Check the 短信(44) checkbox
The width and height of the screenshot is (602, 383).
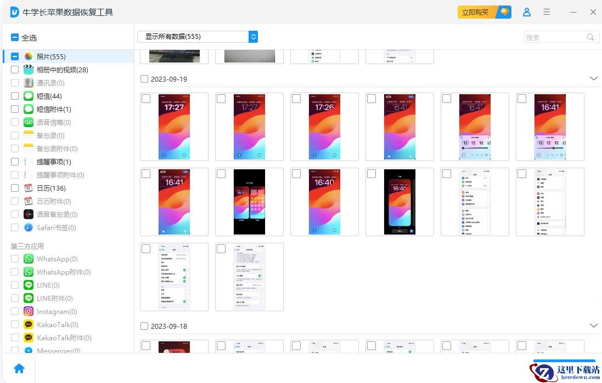tap(15, 96)
